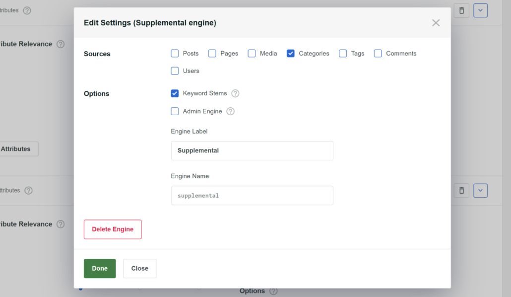This screenshot has width=511, height=297.
Task: Open the Keyword Stems help tooltip
Action: 235,93
